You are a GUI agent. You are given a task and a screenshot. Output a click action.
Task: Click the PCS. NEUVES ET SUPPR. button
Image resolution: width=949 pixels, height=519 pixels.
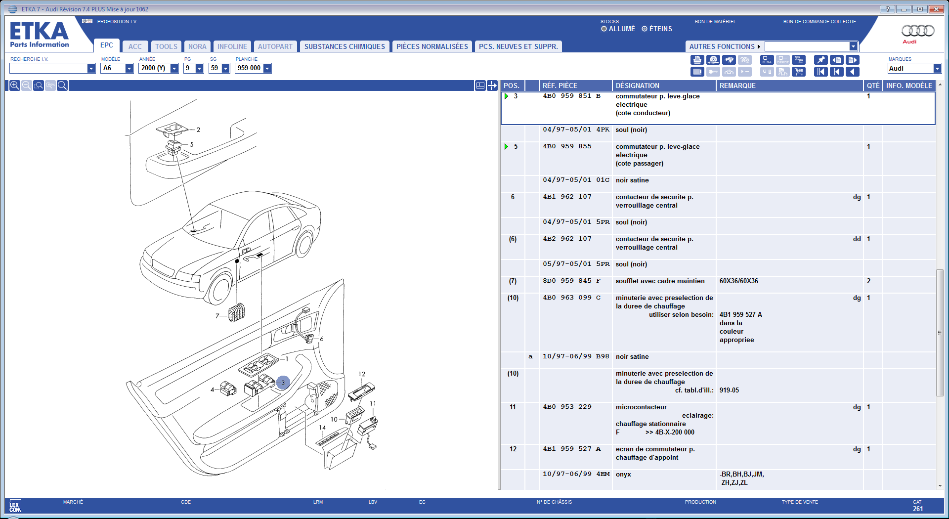pyautogui.click(x=518, y=46)
